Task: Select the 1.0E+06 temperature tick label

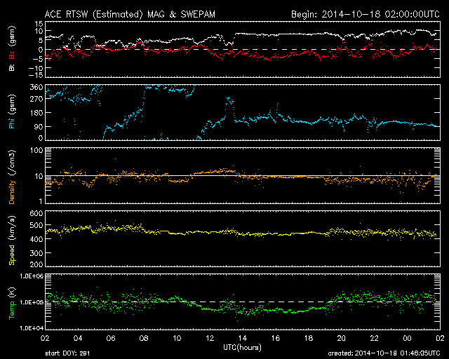Action: click(x=32, y=276)
